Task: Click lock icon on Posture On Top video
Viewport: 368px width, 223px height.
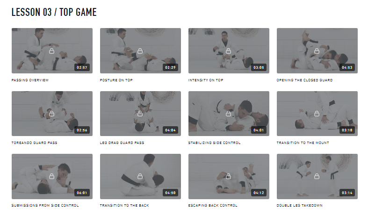Action: (x=140, y=51)
